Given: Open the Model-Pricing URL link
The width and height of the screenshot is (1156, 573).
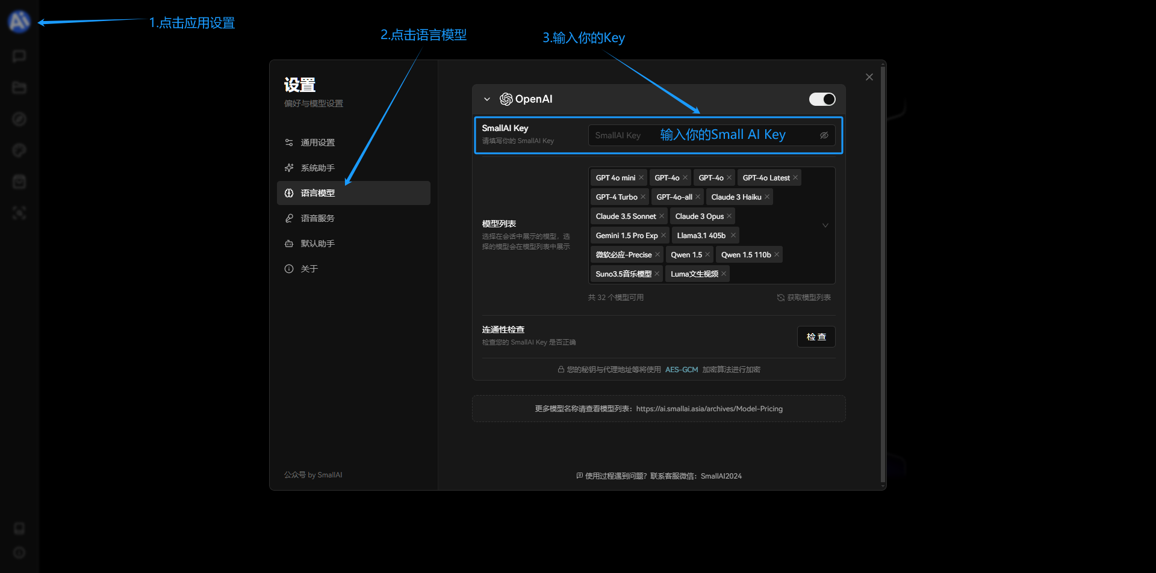Looking at the screenshot, I should click(x=709, y=409).
